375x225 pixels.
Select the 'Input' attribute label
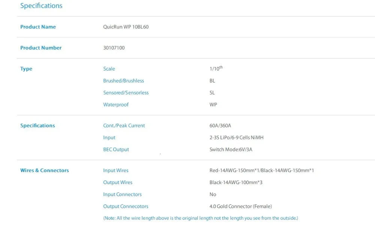[109, 138]
